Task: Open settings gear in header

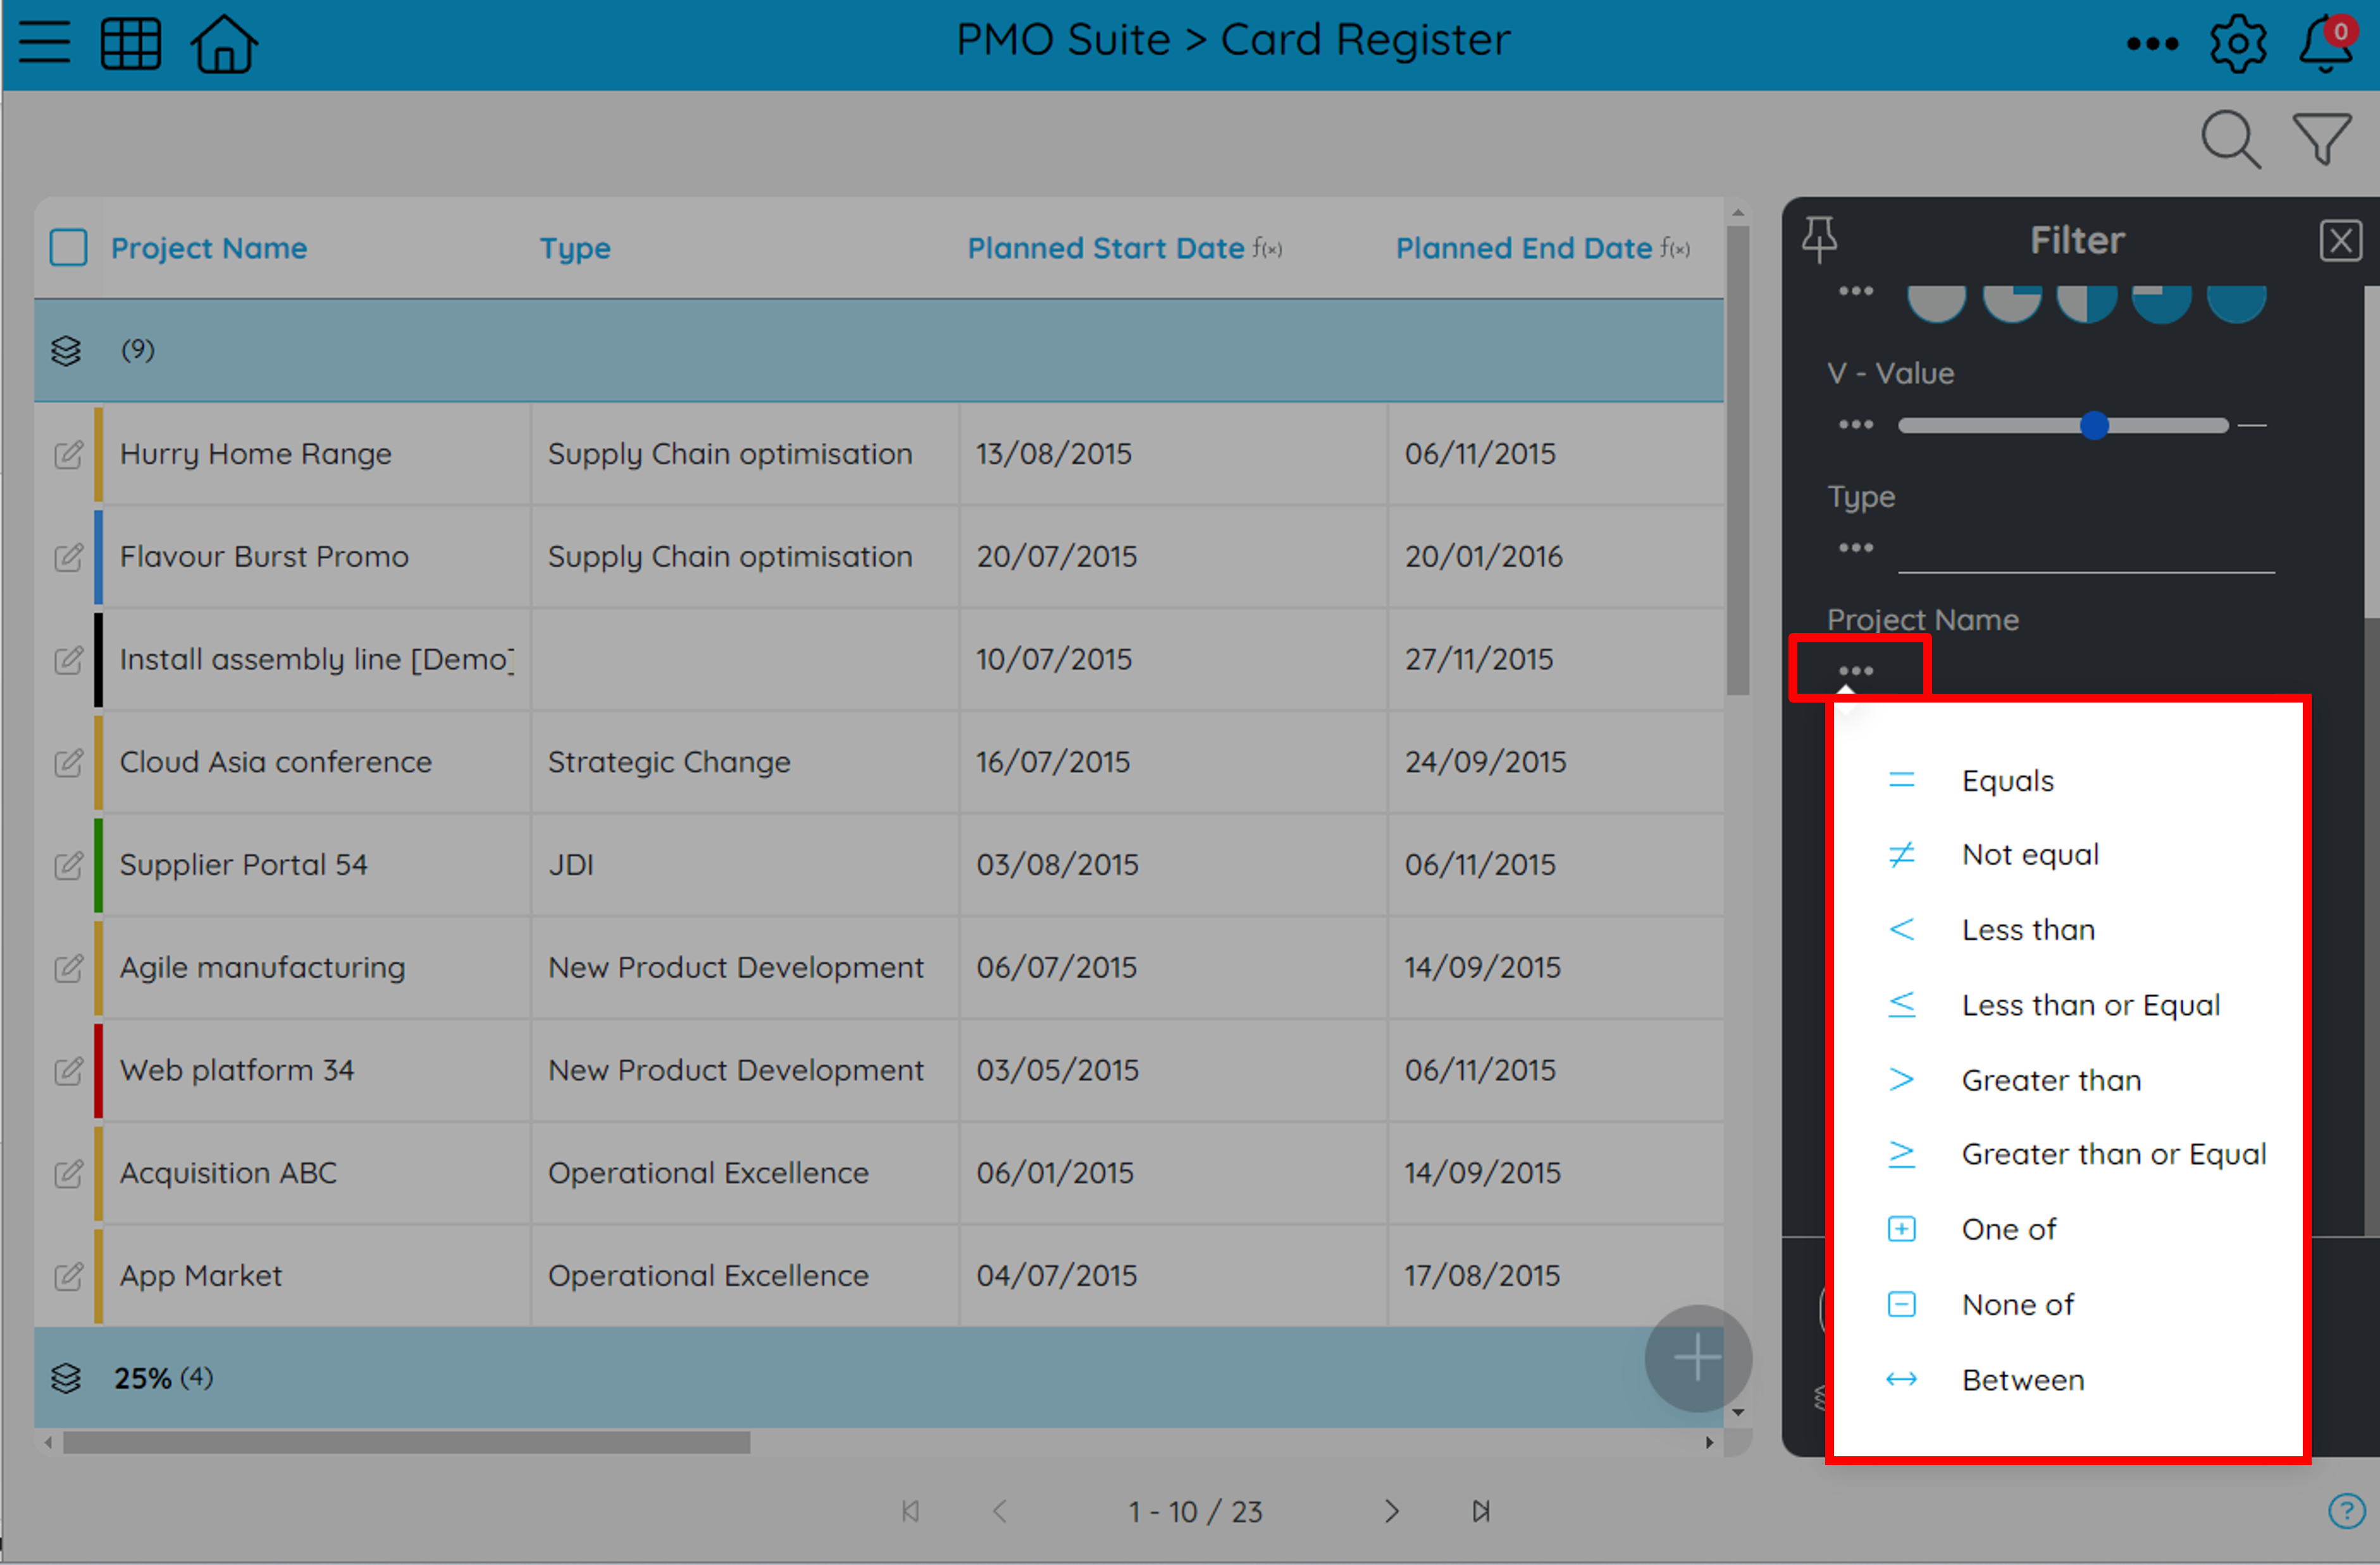Action: [x=2237, y=43]
